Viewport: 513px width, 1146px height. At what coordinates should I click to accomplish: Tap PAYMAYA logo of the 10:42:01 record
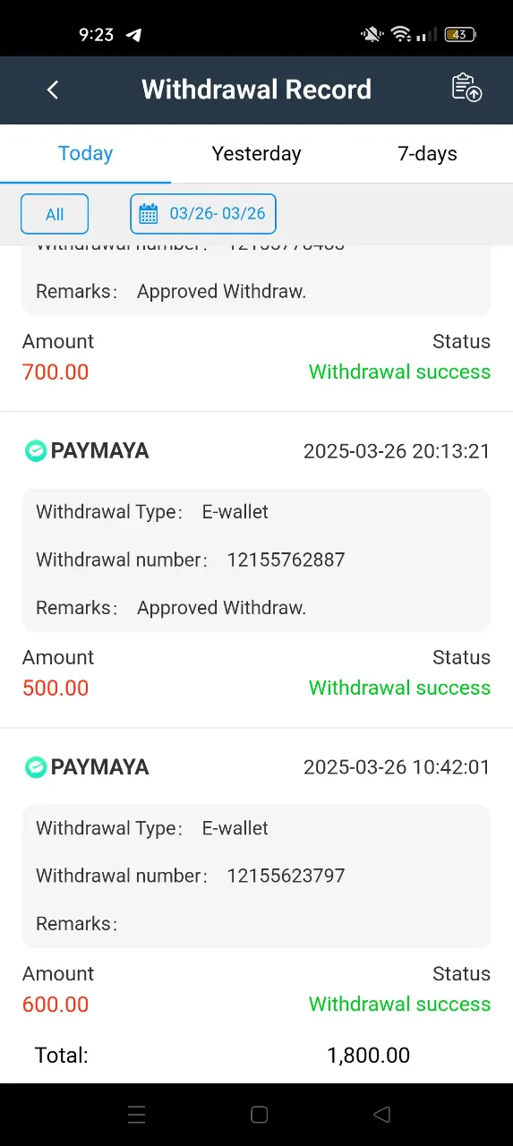click(x=35, y=767)
